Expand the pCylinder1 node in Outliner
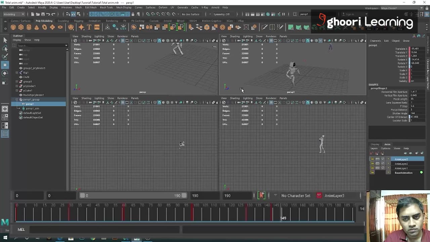430x242 pixels. tap(17, 86)
